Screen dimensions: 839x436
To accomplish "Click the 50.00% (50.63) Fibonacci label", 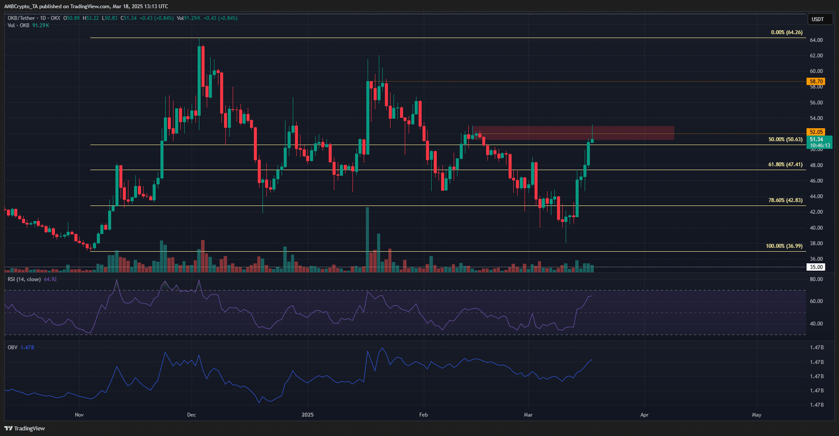I will (785, 140).
